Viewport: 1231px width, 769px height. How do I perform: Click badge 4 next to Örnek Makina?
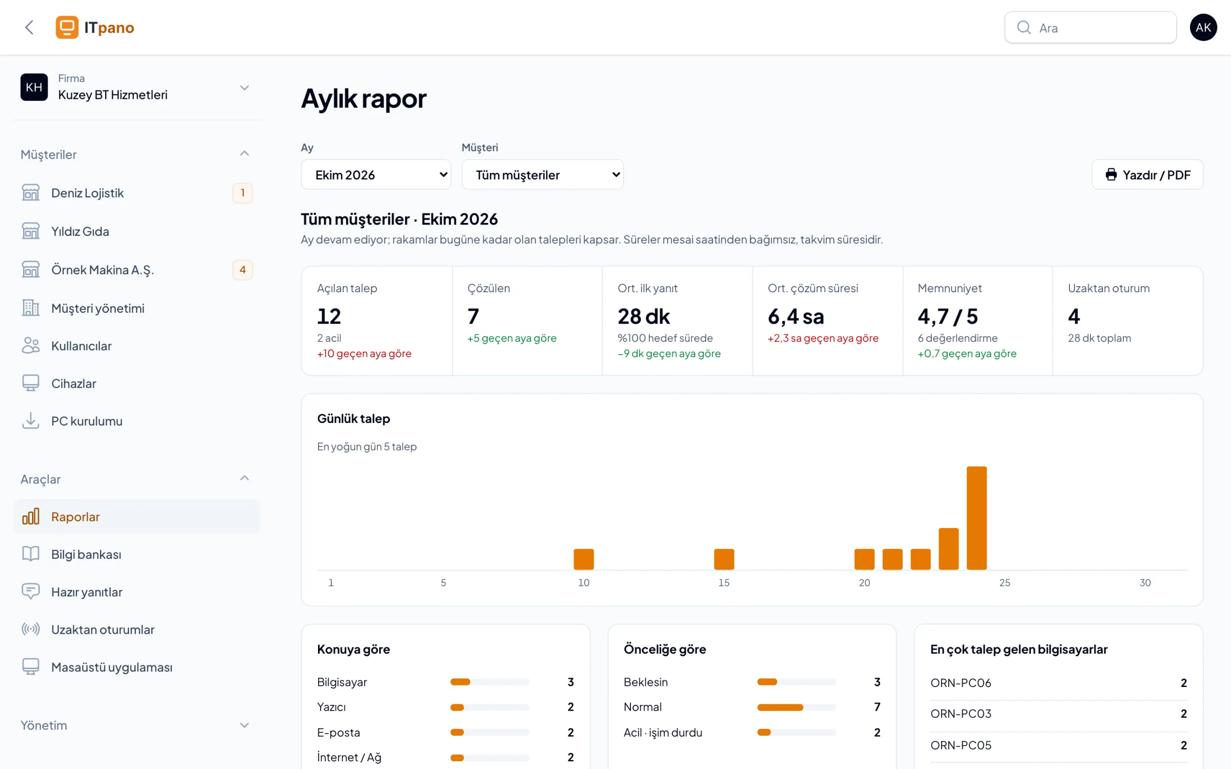[x=243, y=270]
